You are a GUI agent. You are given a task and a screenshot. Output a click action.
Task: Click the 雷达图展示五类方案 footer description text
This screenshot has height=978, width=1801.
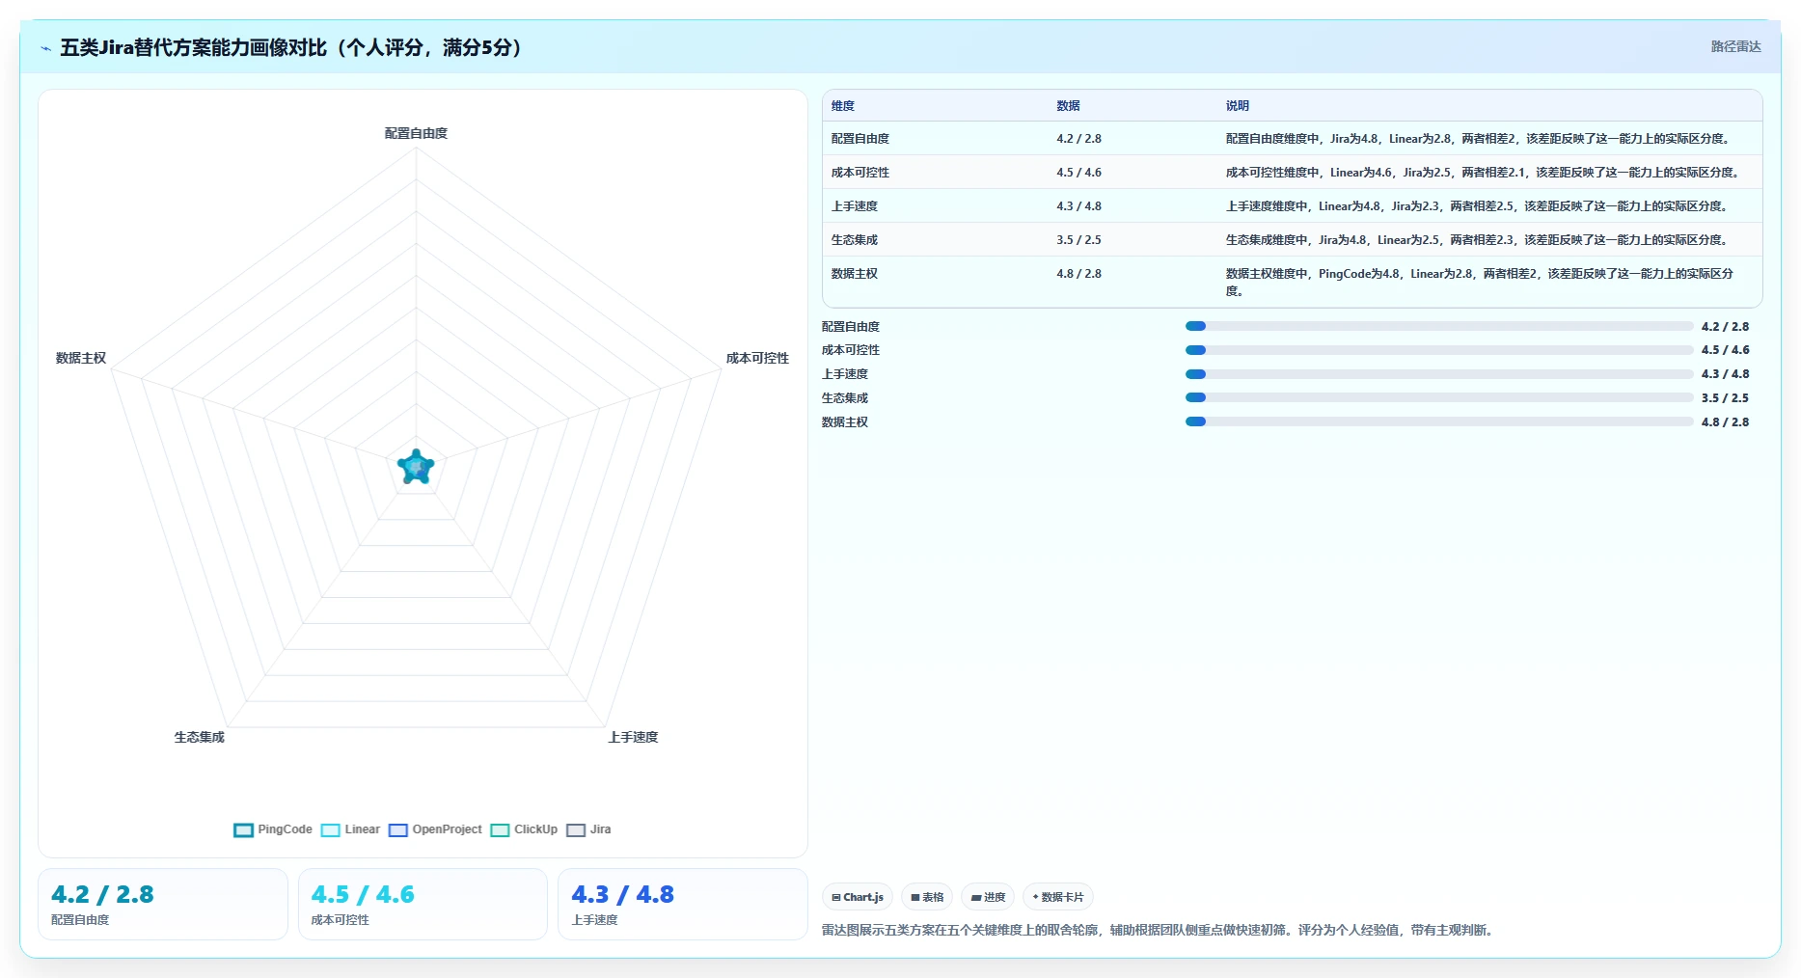(1157, 930)
